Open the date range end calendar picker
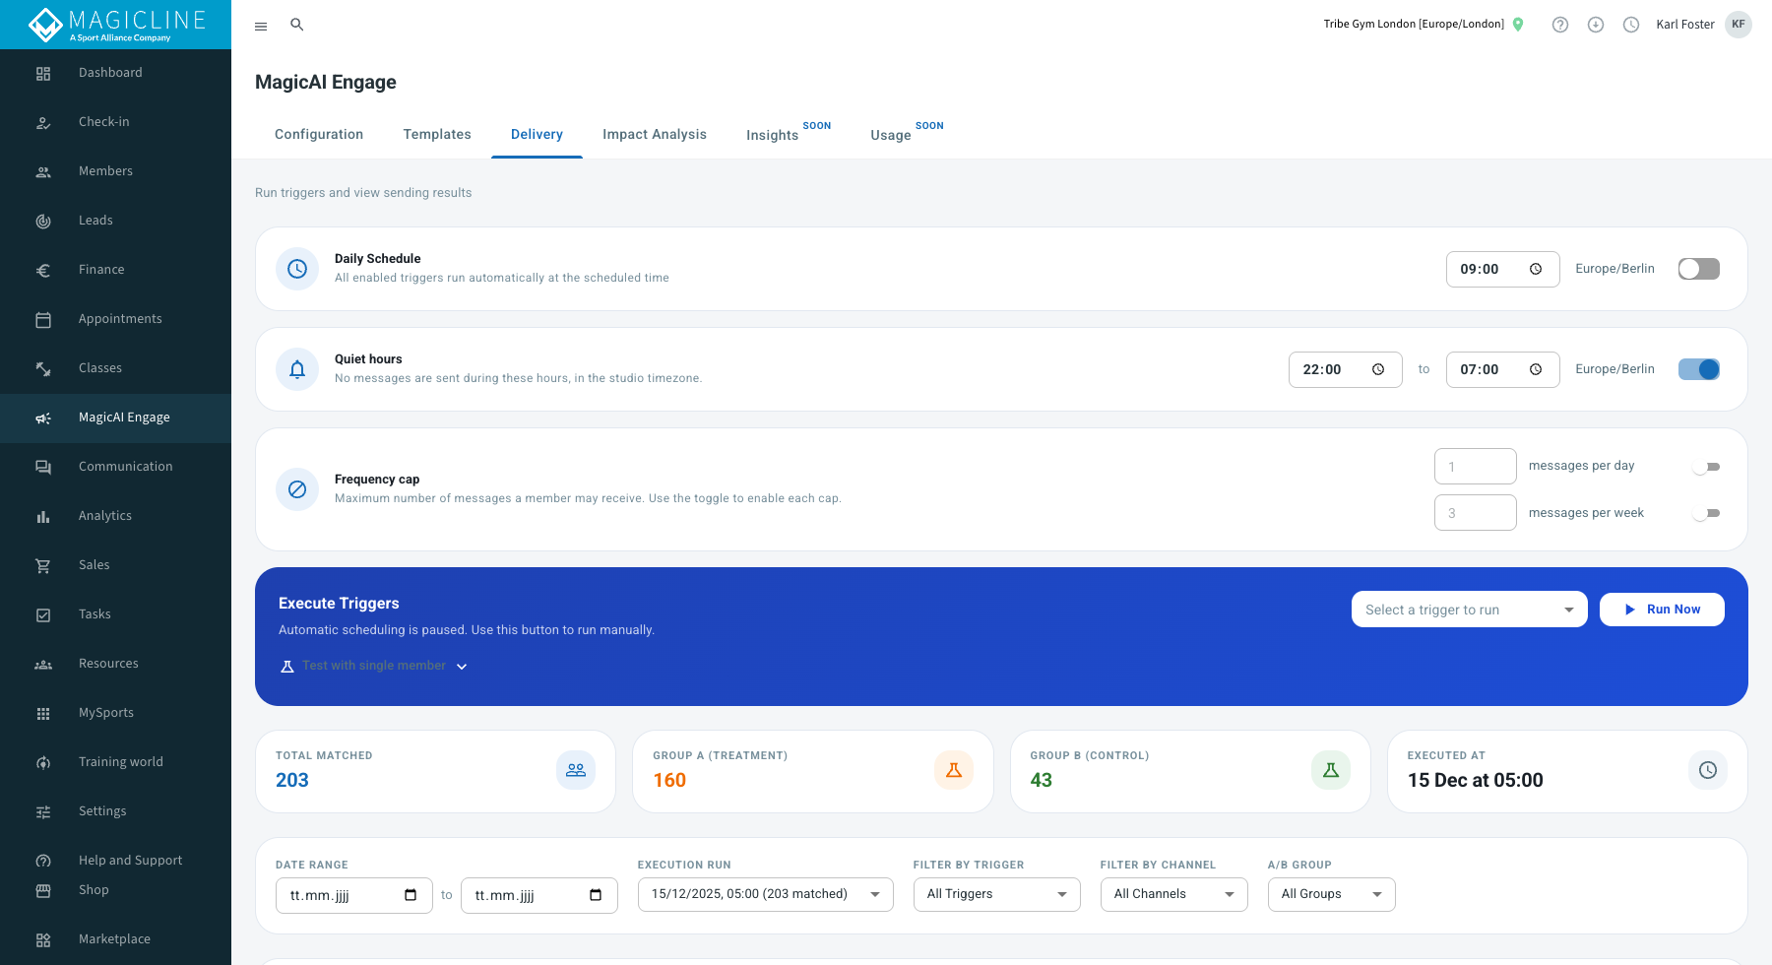 (x=596, y=895)
